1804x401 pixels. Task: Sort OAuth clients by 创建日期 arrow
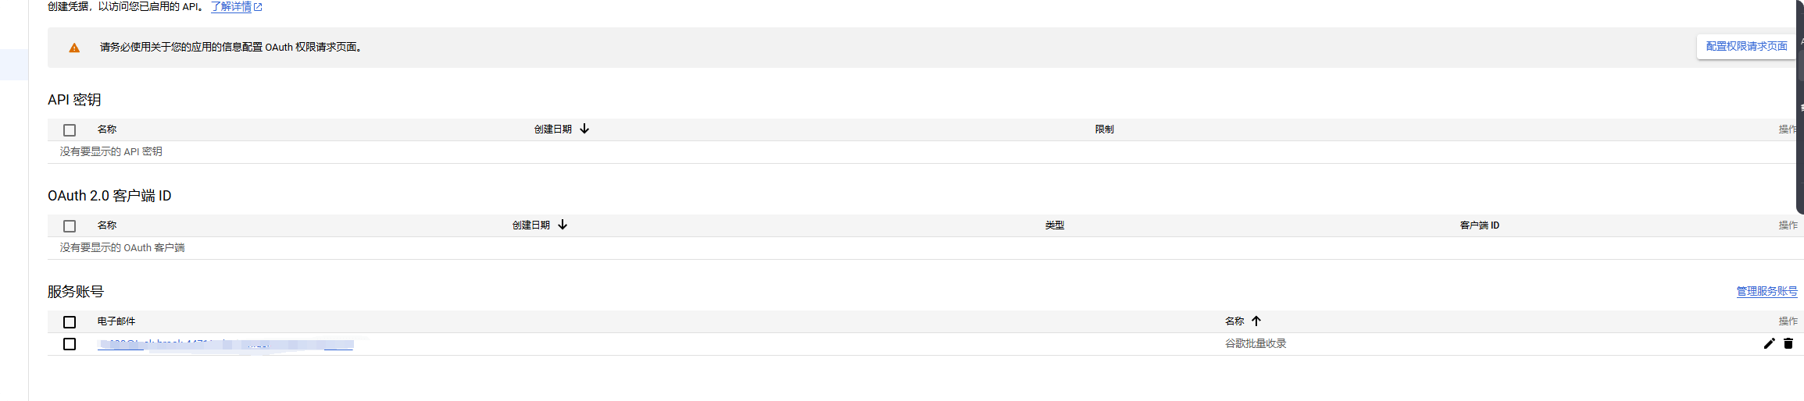563,225
